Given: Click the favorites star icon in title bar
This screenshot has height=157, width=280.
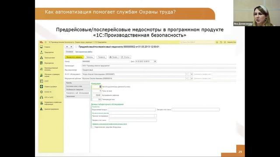Looking at the screenshot, I should pyautogui.click(x=225, y=42).
